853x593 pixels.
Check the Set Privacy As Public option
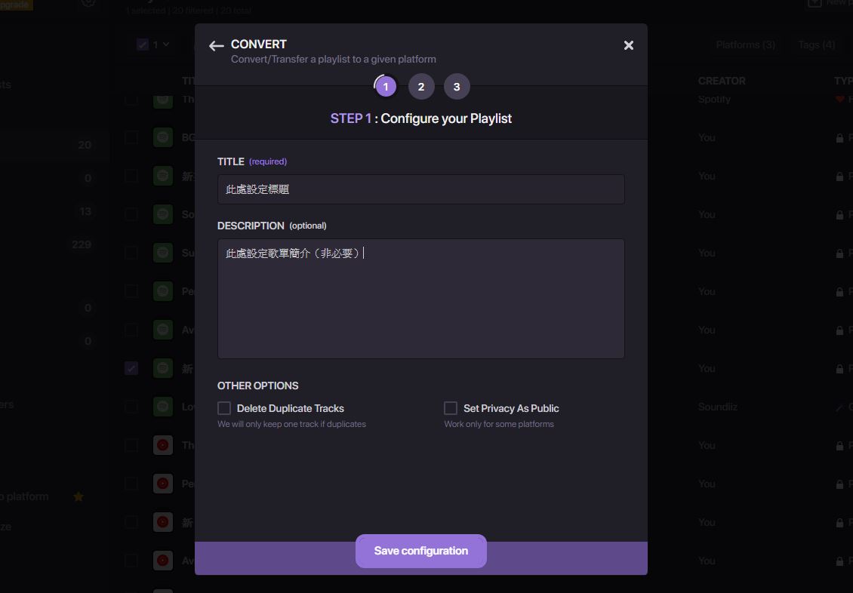[x=451, y=408]
